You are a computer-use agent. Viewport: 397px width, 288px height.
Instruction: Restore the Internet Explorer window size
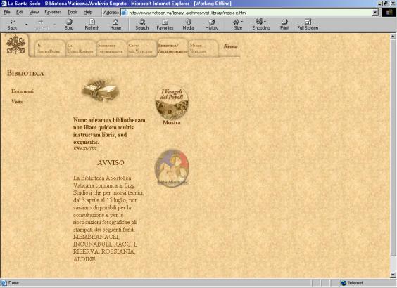click(385, 4)
